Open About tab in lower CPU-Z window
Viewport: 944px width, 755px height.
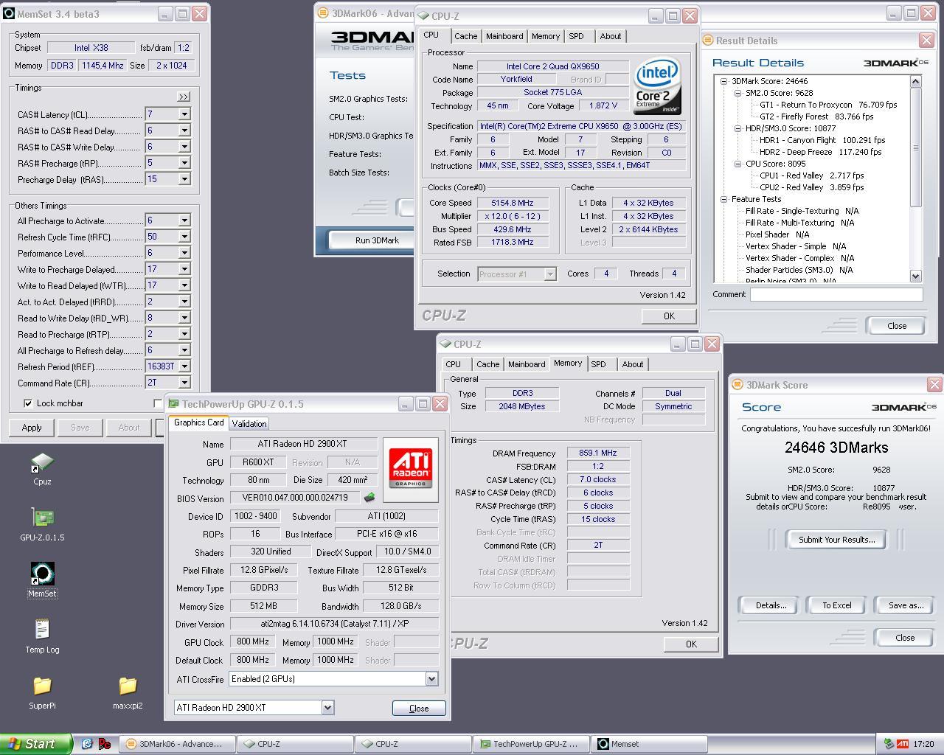(x=633, y=364)
